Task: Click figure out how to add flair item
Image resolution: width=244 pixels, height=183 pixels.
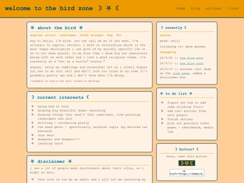Action: click(187, 105)
